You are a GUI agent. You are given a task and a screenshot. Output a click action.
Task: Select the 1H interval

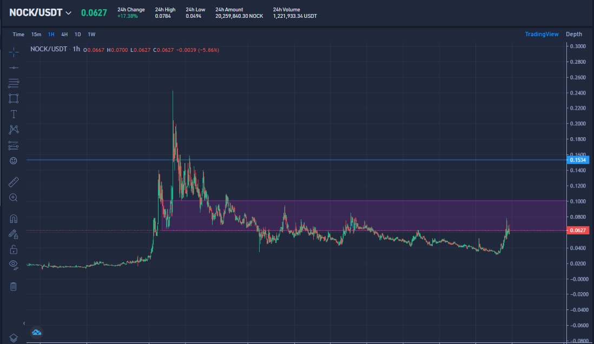[51, 35]
